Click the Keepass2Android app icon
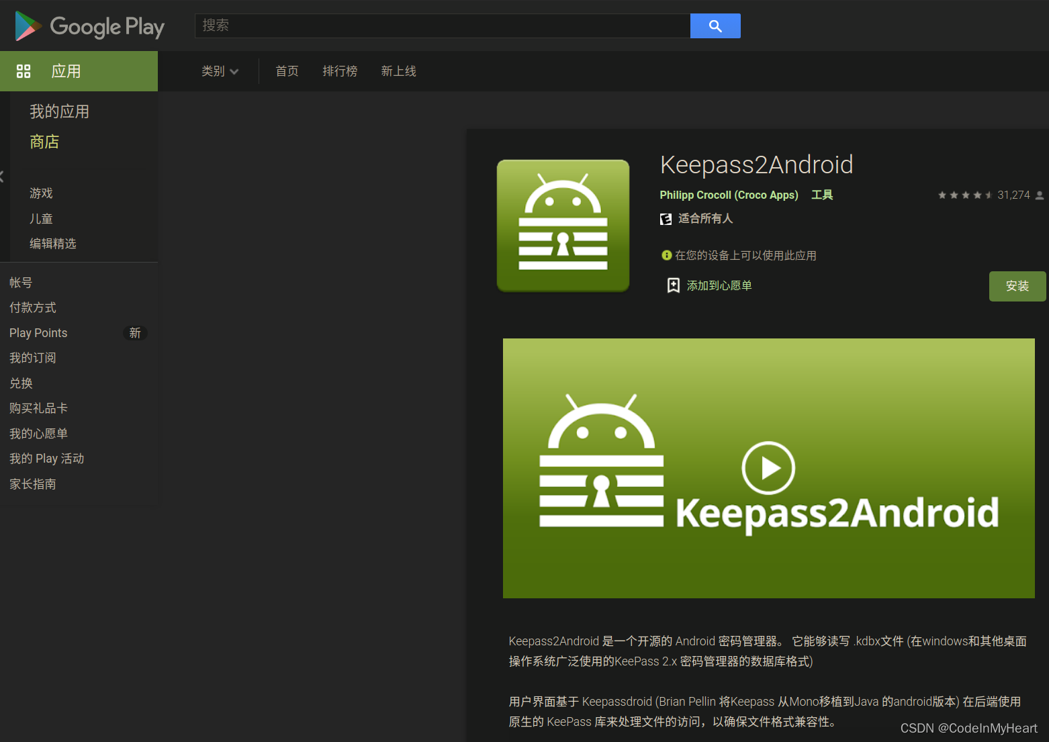The image size is (1049, 742). [563, 226]
